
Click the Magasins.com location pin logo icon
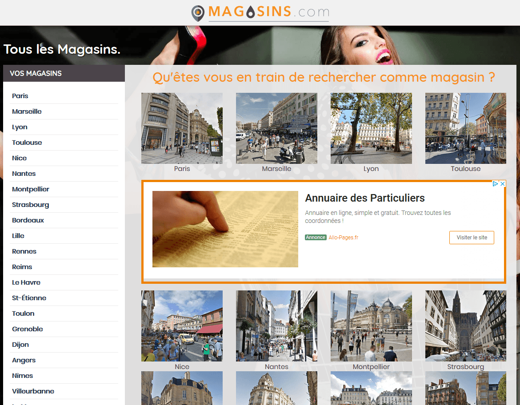click(x=198, y=13)
